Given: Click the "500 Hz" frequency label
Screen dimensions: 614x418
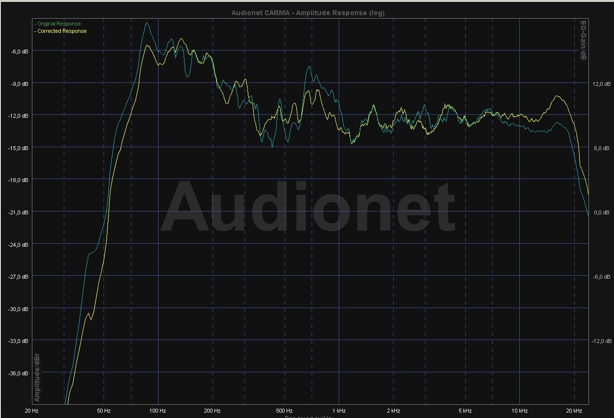Looking at the screenshot, I should 284,410.
